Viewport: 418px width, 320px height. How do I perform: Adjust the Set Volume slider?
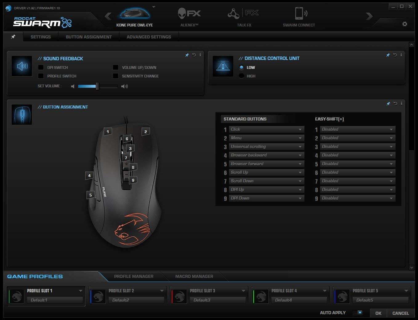[x=98, y=86]
